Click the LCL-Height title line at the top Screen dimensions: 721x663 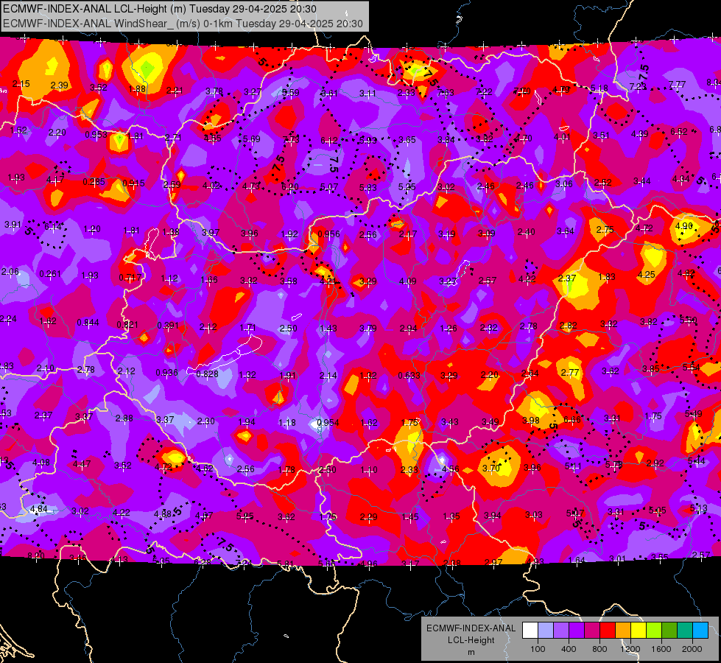(x=160, y=9)
